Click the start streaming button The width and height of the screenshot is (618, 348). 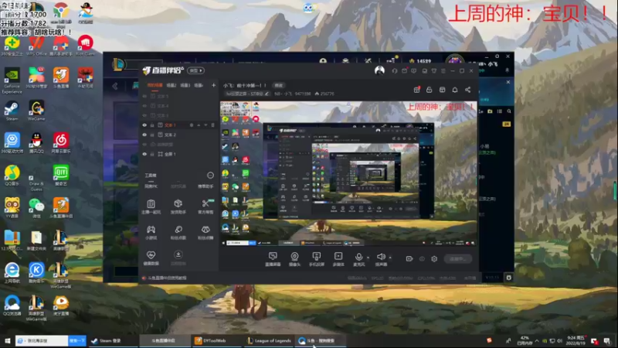tap(457, 259)
